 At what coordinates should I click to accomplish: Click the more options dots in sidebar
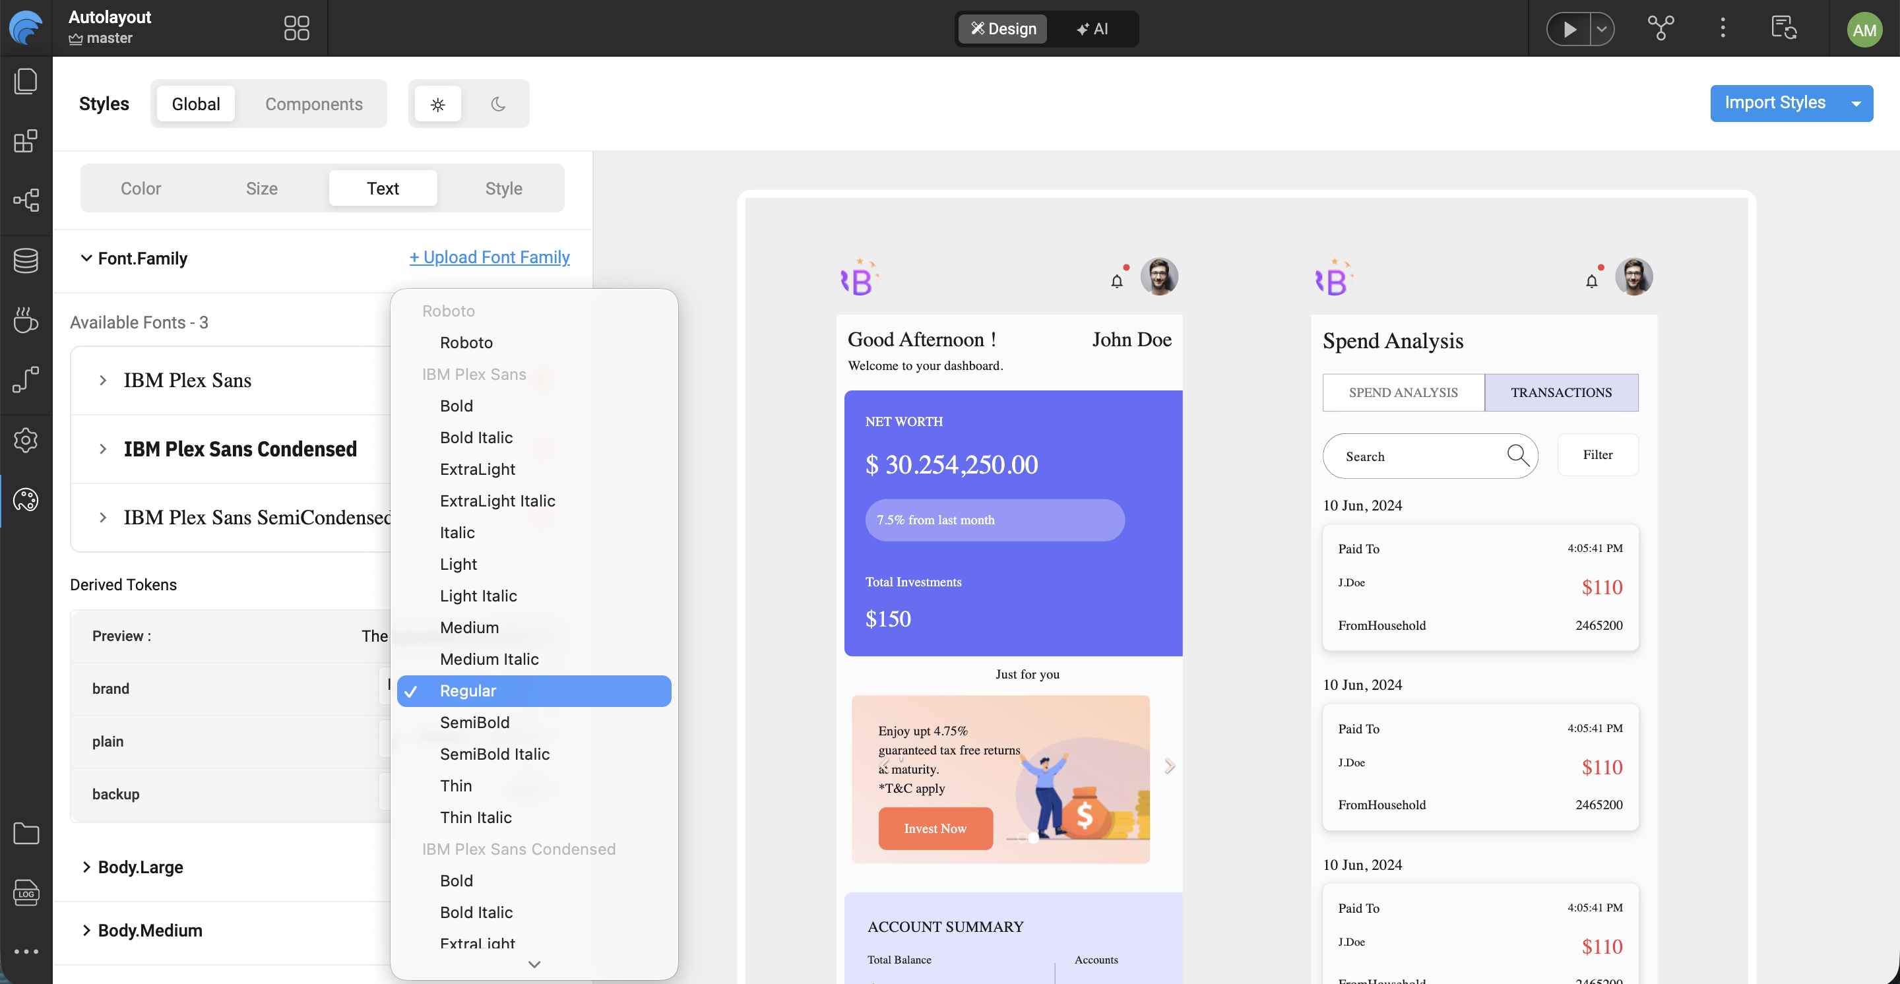pos(26,952)
